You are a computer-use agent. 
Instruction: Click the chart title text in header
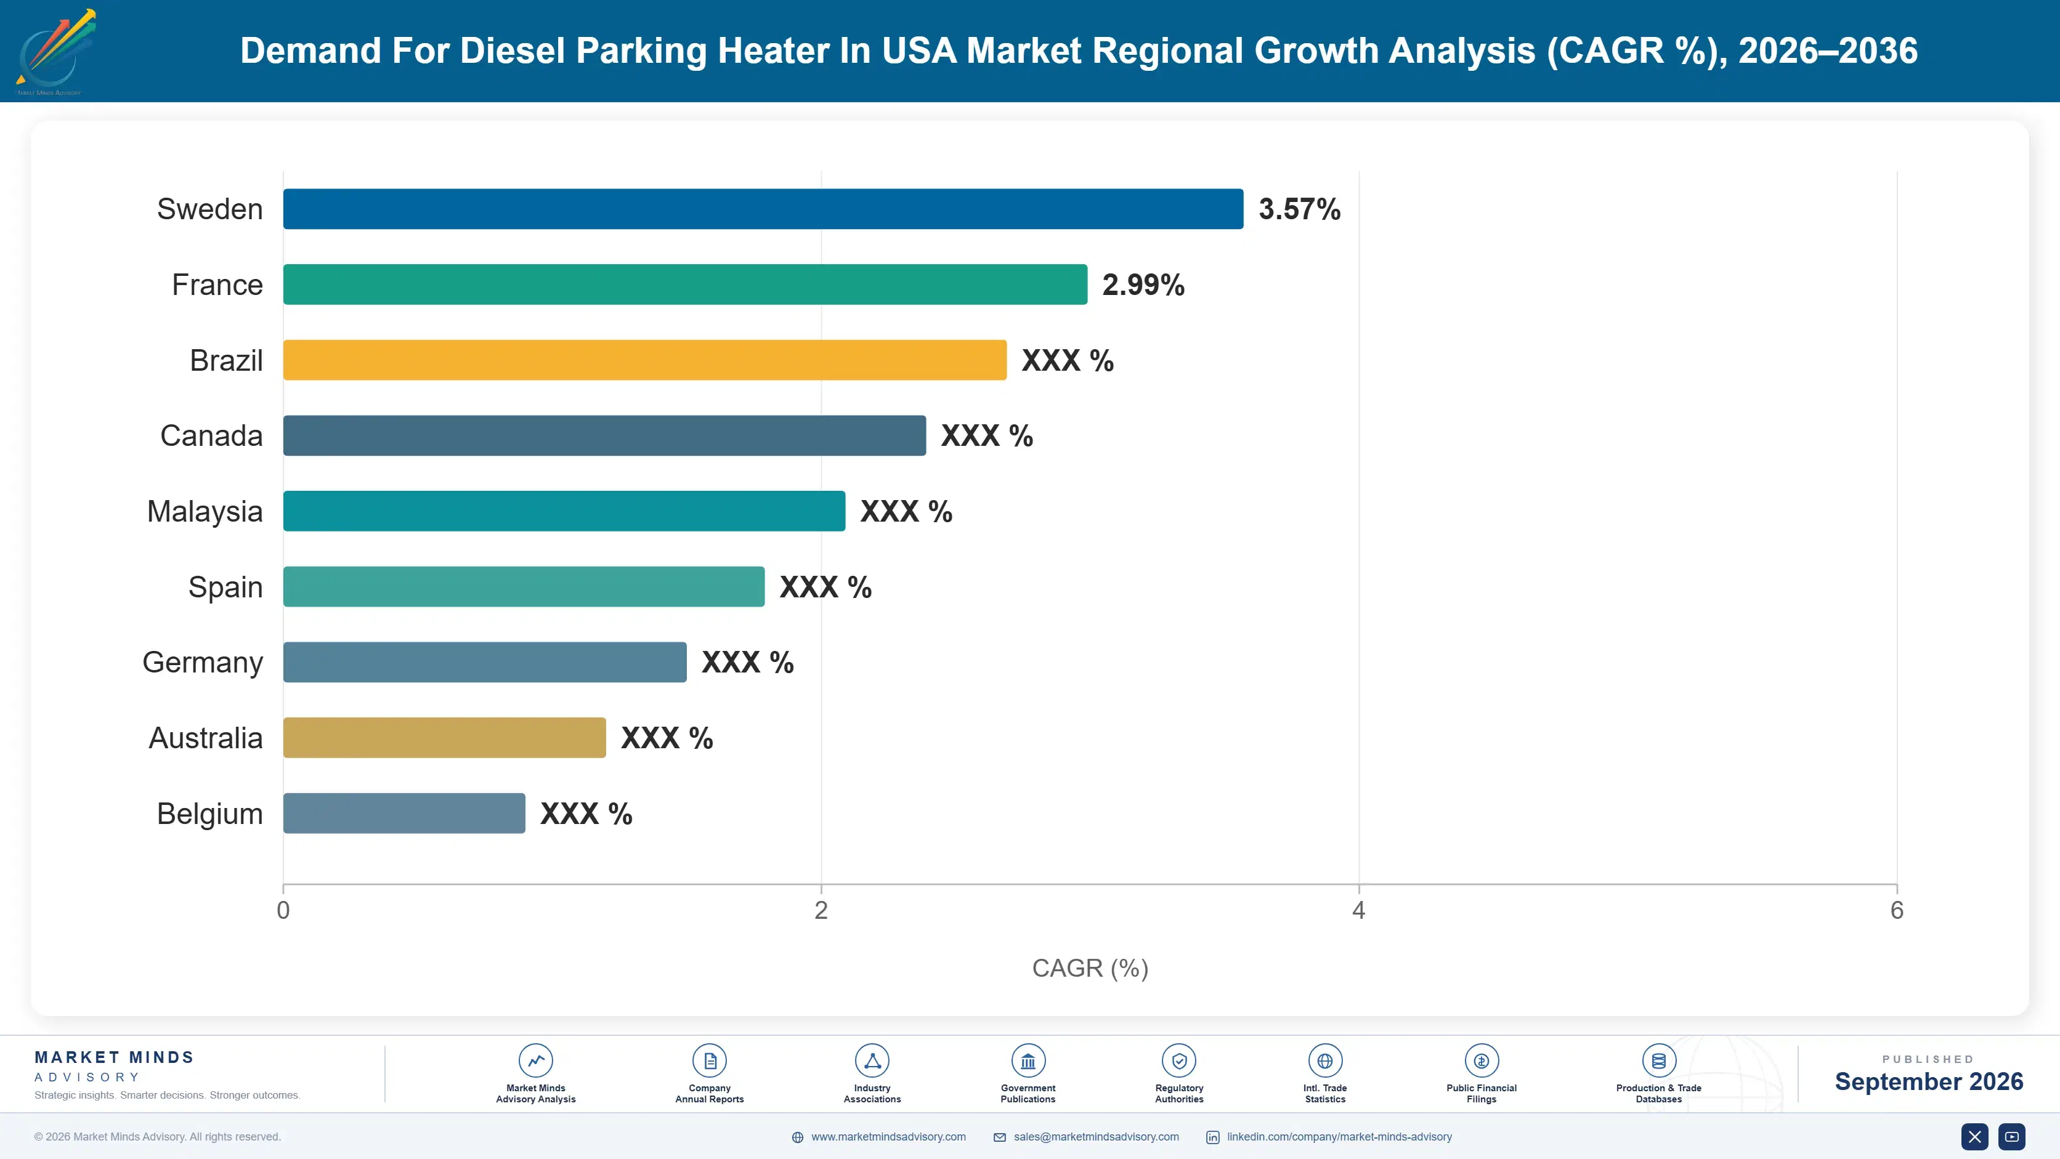click(x=1079, y=50)
